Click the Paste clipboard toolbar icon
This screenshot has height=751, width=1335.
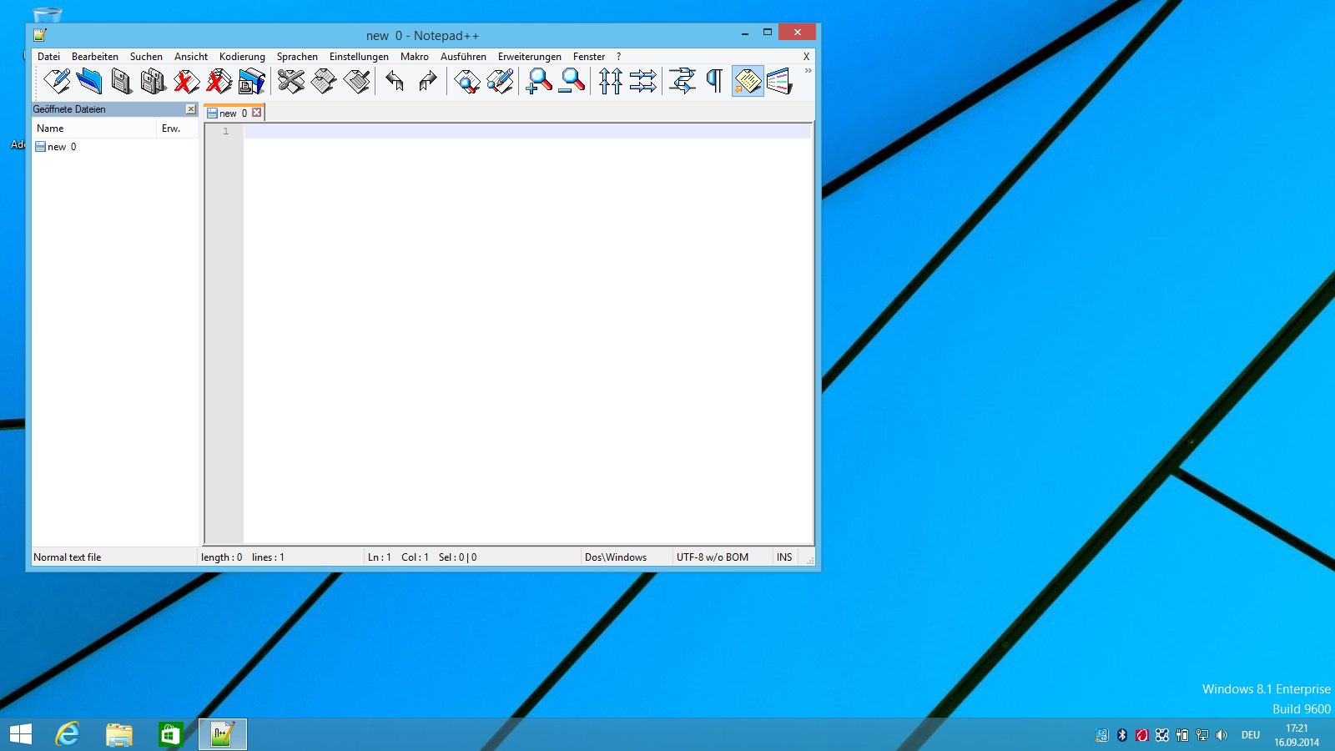pos(356,81)
